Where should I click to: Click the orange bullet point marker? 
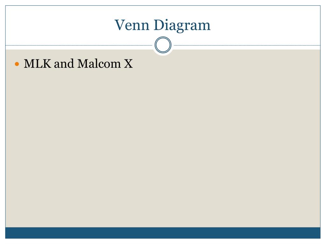click(17, 64)
